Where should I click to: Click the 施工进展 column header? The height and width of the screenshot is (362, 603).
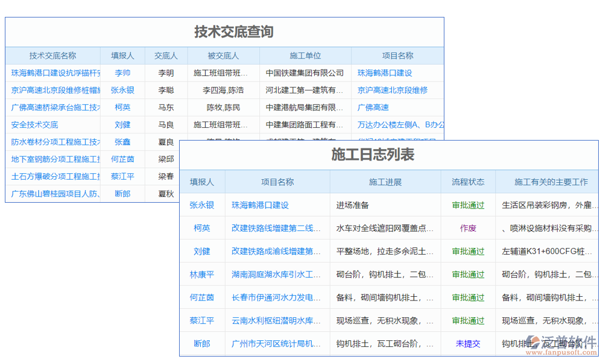click(384, 181)
